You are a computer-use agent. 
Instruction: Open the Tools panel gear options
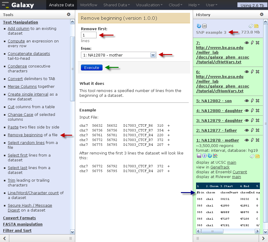[69, 14]
